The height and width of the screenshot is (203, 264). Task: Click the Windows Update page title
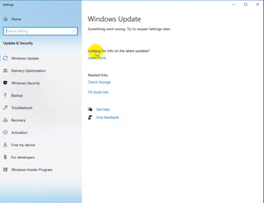[114, 19]
